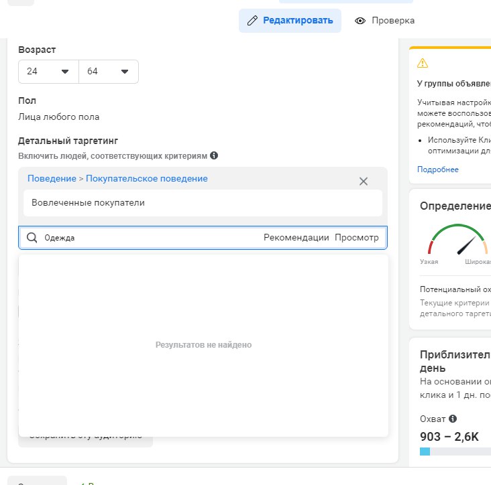The width and height of the screenshot is (491, 485).
Task: Open the Поведение breadcrumb link
Action: tap(52, 178)
